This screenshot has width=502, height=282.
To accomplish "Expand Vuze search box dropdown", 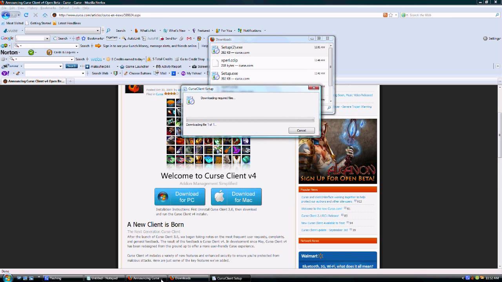I will [98, 31].
